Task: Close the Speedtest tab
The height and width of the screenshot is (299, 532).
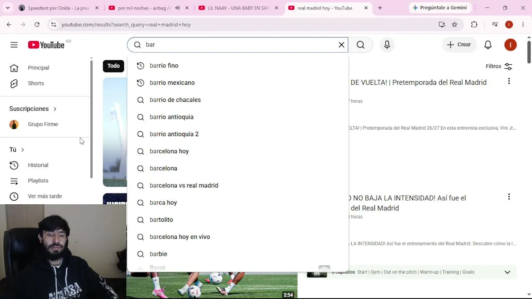Action: 97,8
